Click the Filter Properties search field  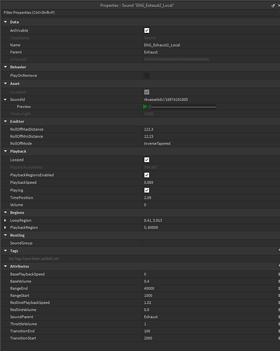pyautogui.click(x=141, y=13)
